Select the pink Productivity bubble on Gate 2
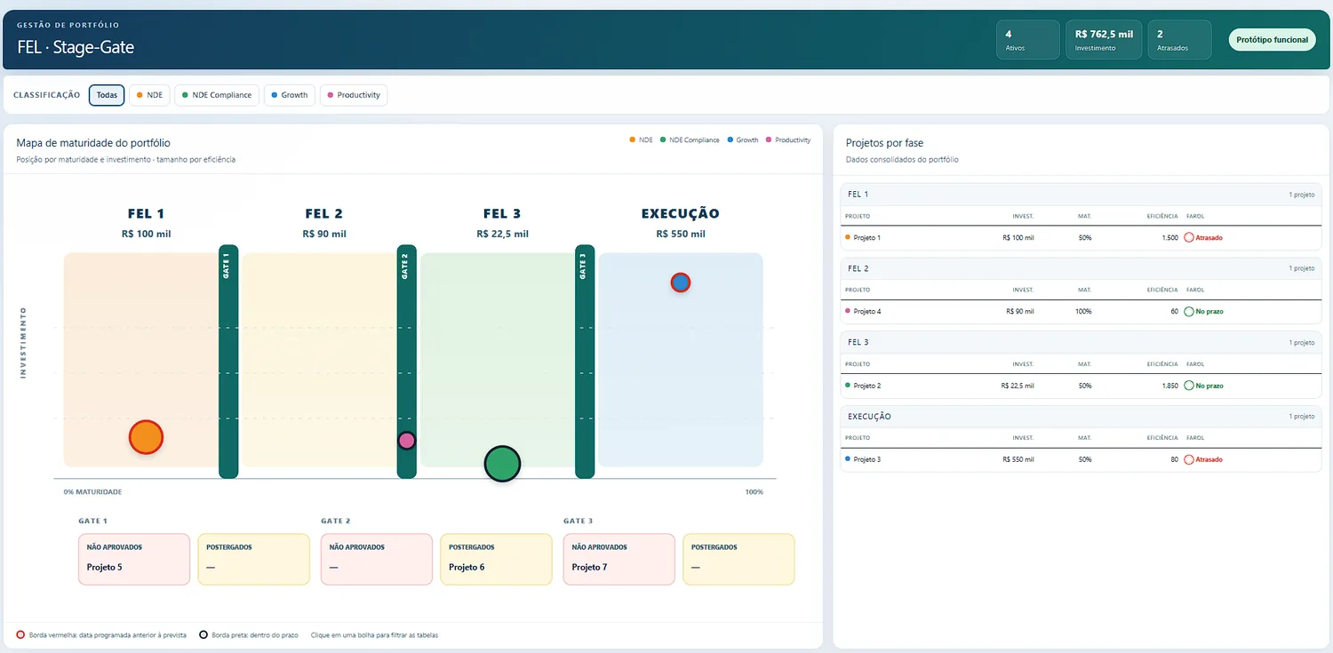1333x653 pixels. click(406, 441)
